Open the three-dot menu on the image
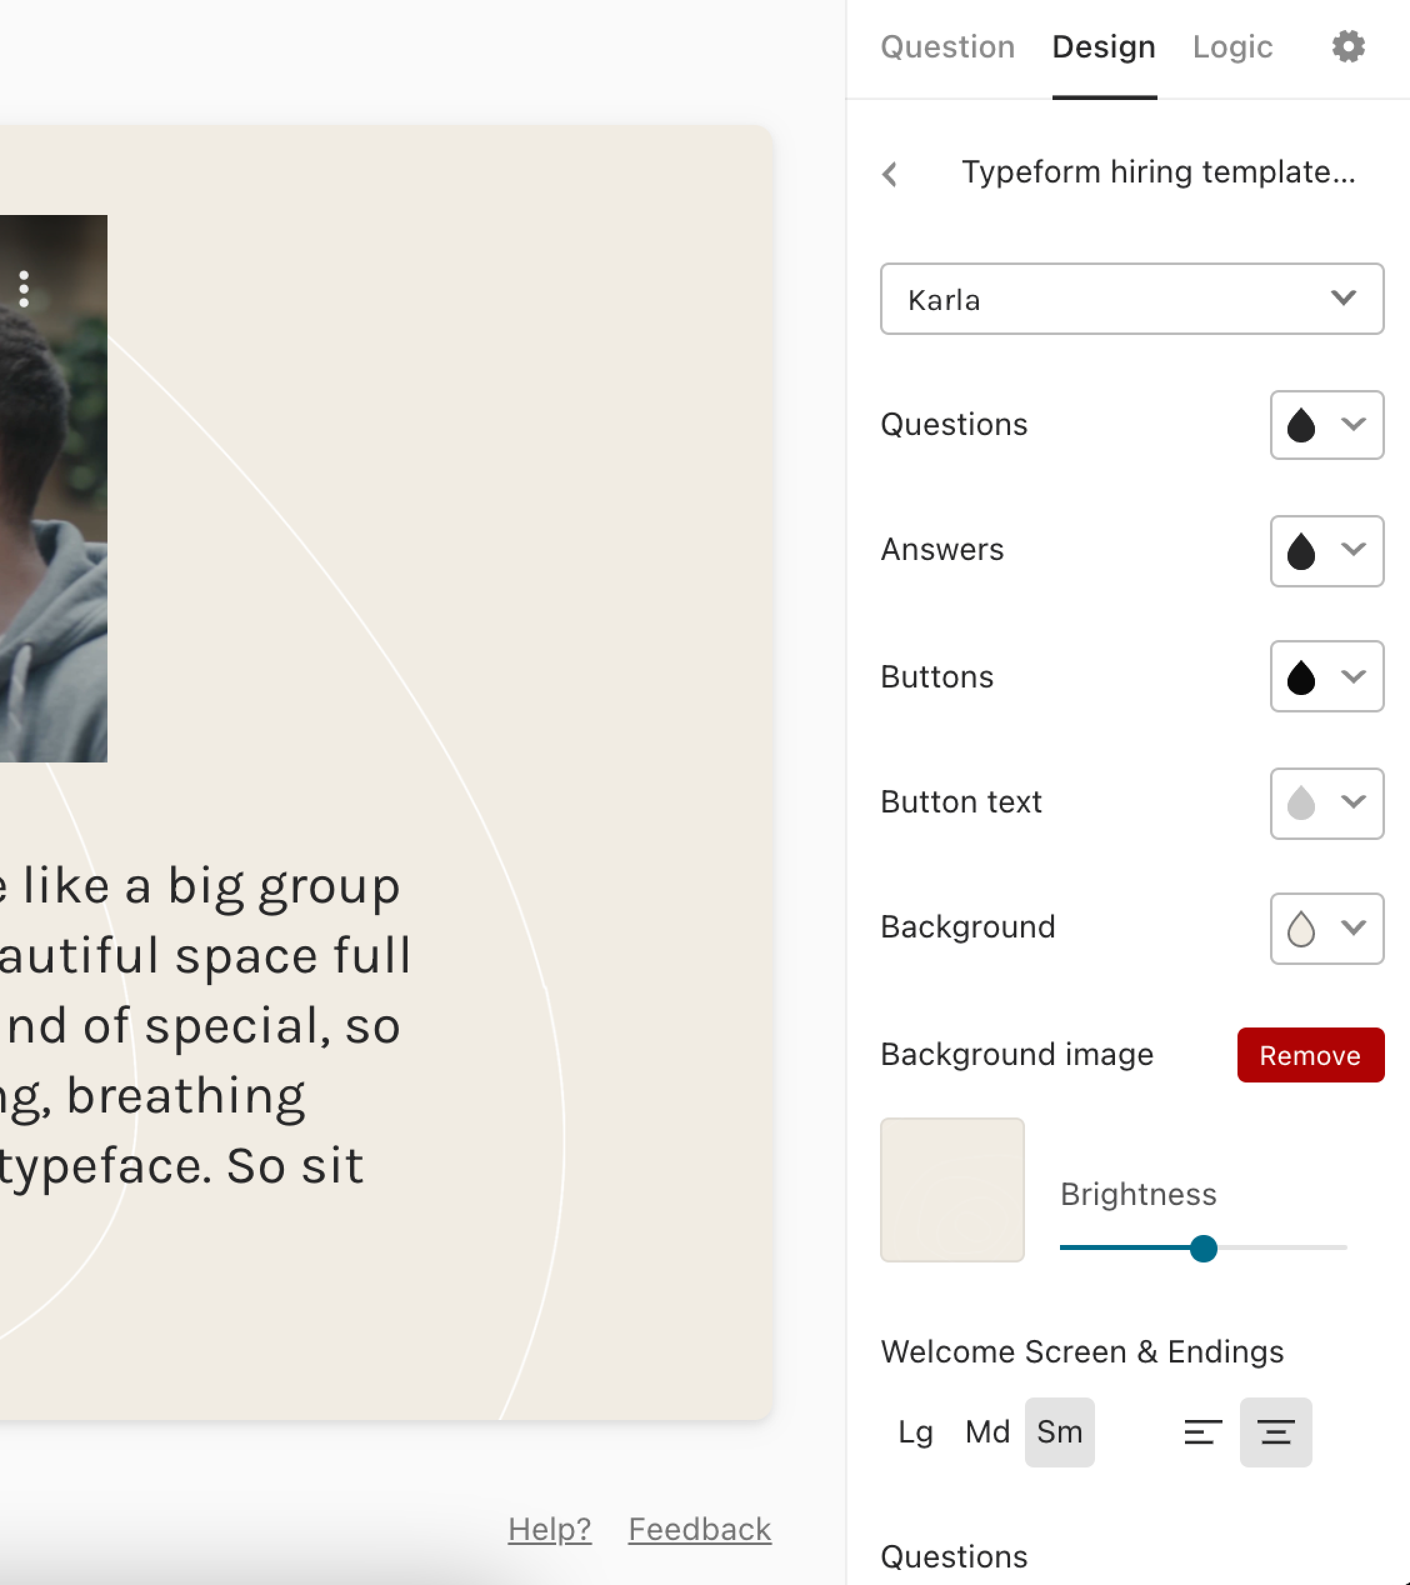The height and width of the screenshot is (1585, 1410). click(24, 289)
